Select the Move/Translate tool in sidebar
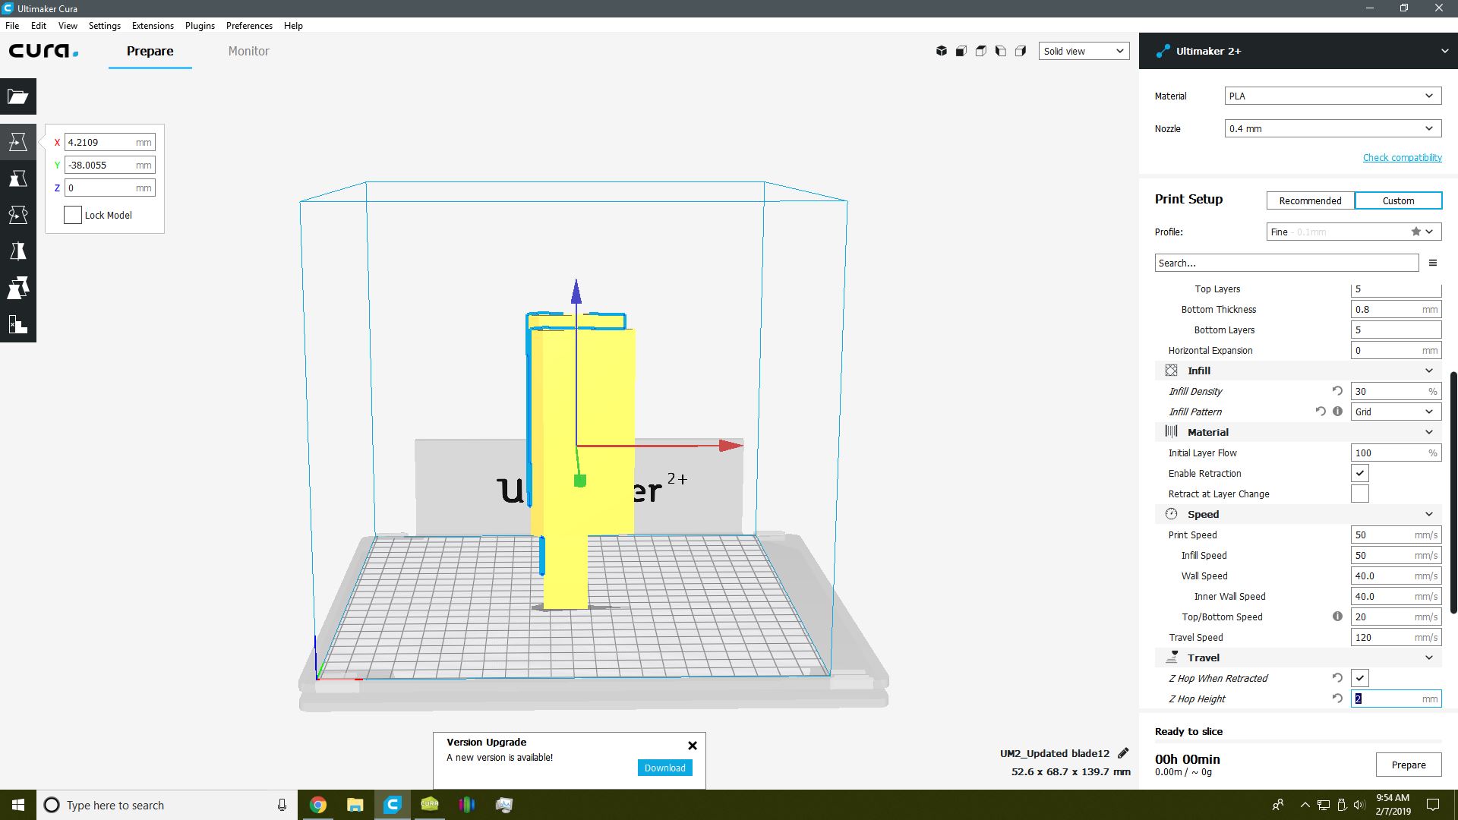The height and width of the screenshot is (820, 1458). tap(18, 141)
